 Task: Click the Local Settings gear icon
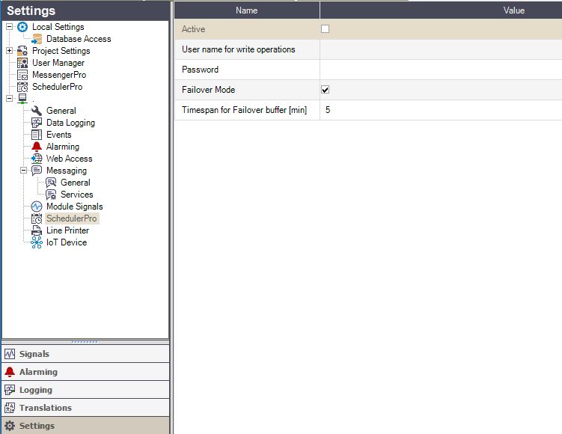click(22, 27)
